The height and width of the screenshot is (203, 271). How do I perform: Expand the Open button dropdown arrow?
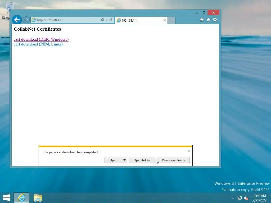tap(124, 160)
